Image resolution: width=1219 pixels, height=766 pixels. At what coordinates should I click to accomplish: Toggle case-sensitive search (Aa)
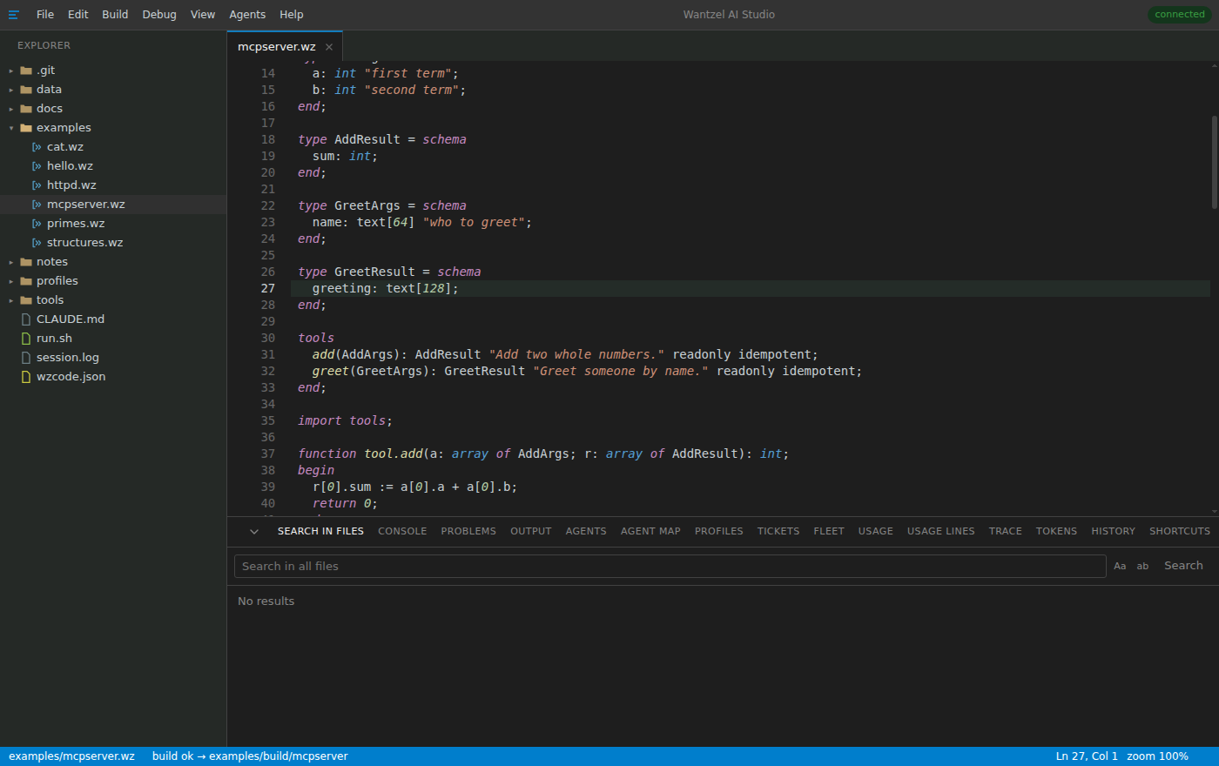tap(1120, 567)
